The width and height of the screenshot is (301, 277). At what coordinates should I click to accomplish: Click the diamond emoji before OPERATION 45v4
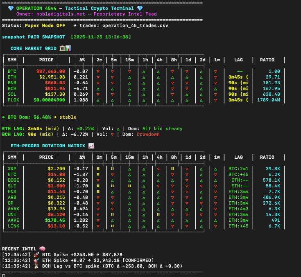[11, 8]
